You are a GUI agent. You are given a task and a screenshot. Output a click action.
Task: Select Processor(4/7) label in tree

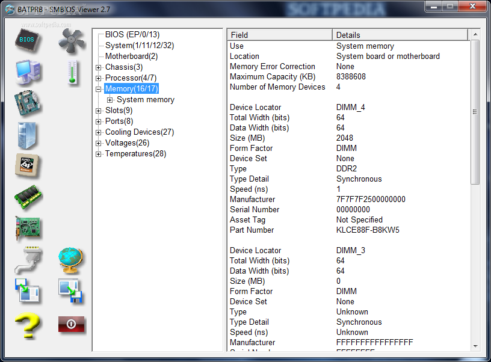[131, 78]
